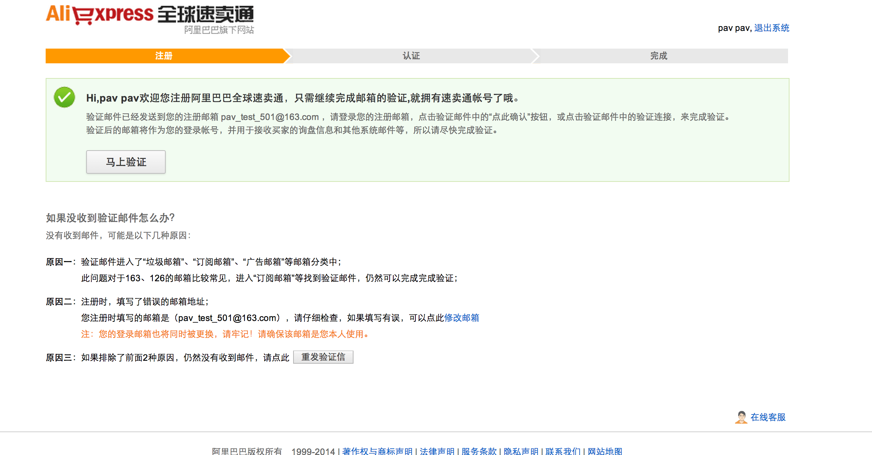Image resolution: width=872 pixels, height=455 pixels.
Task: Click the 如果没收到验证邮件怎么办 heading
Action: point(110,218)
